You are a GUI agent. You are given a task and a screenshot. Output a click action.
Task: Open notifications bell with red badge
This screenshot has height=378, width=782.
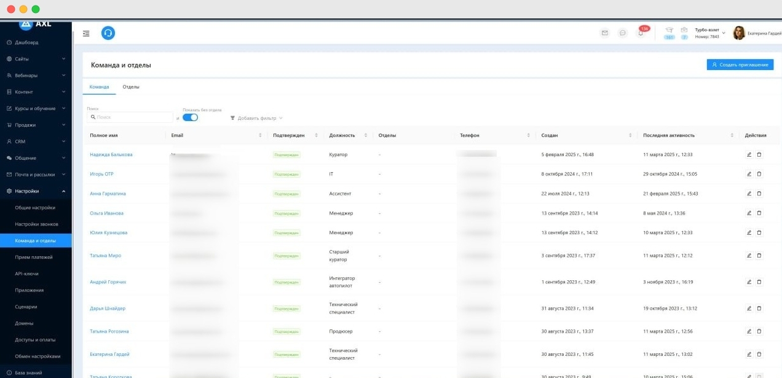click(641, 33)
